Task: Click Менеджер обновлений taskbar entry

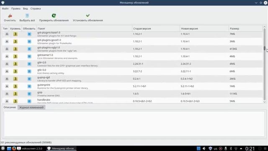Action: tap(62, 148)
